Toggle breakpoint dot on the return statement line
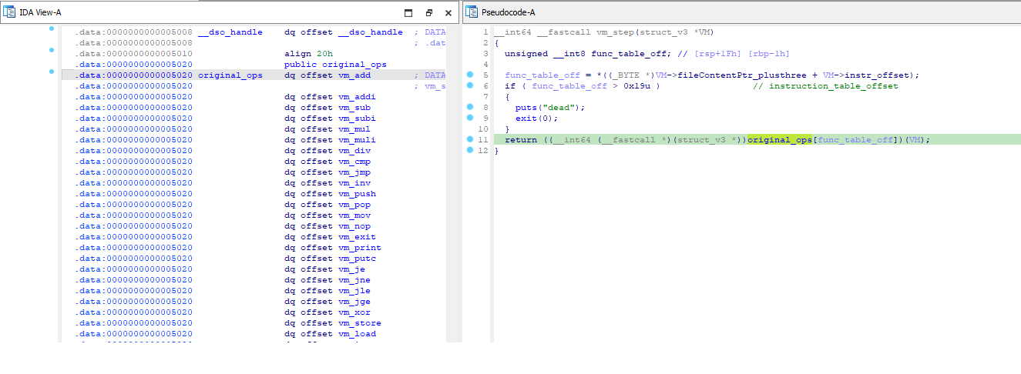This screenshot has height=374, width=1021. (469, 139)
